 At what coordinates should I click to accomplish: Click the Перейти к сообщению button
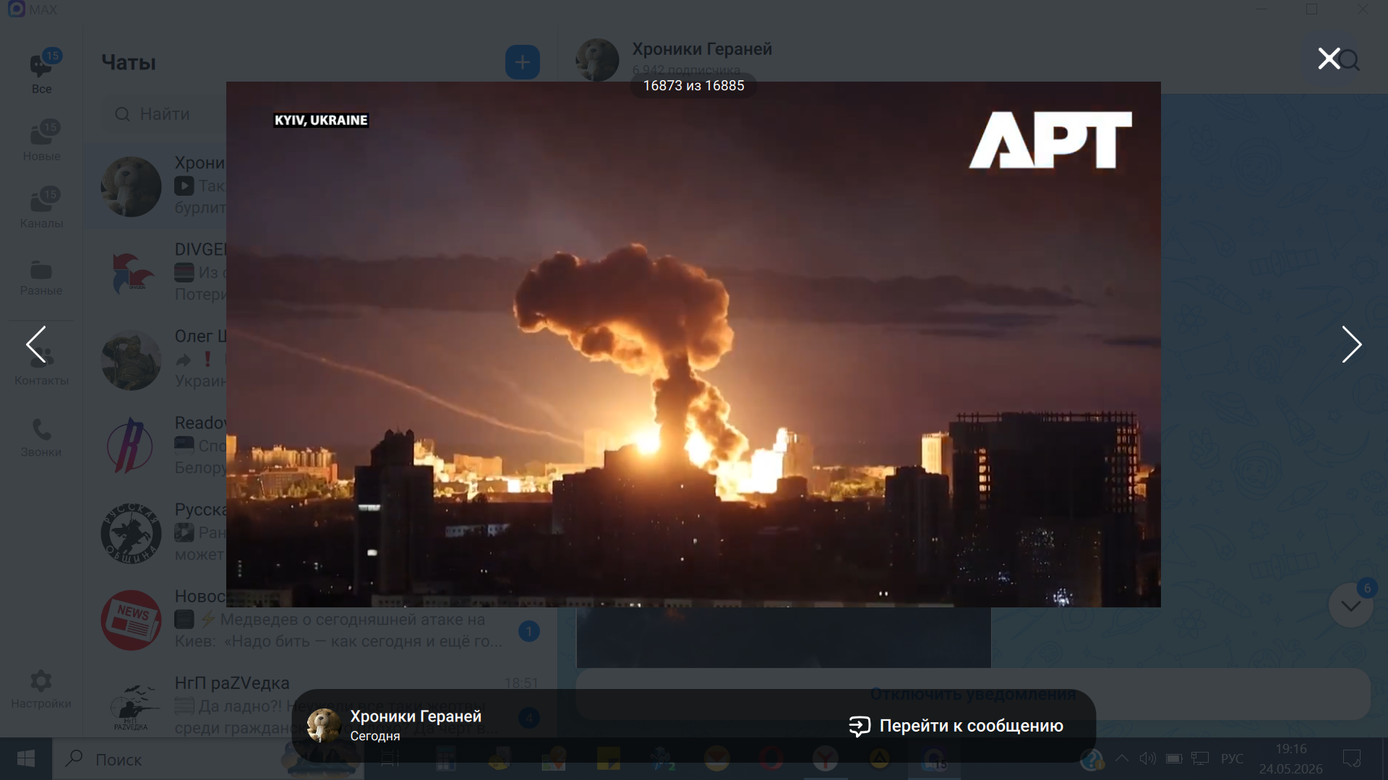[956, 726]
